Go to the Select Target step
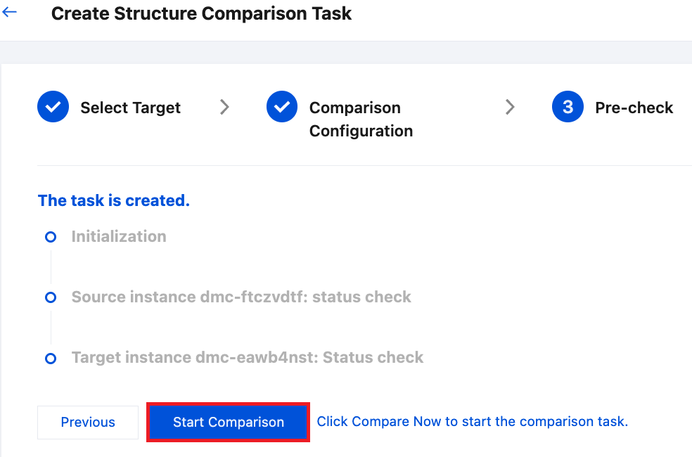The width and height of the screenshot is (692, 457). click(x=130, y=108)
